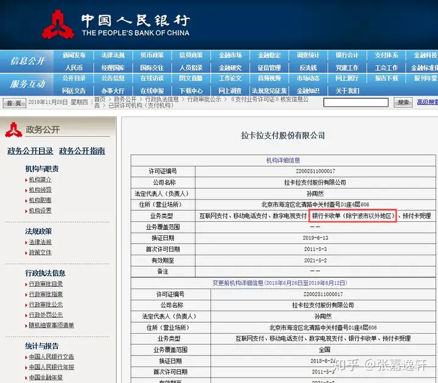Open 法律法规 link under 法规政策 in sidebar

(40, 242)
